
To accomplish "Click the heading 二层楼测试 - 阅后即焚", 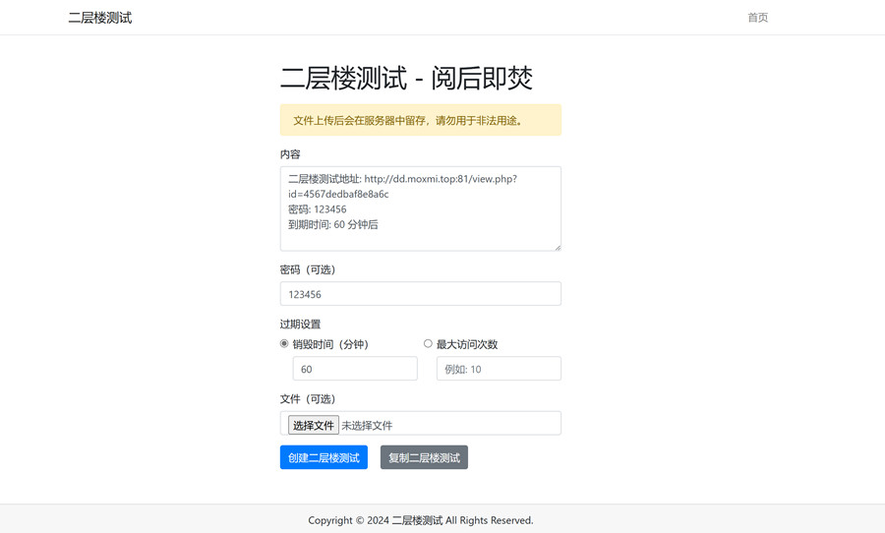I will [x=406, y=78].
